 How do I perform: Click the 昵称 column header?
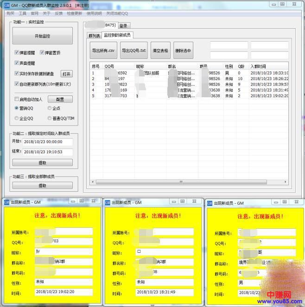point(151,66)
